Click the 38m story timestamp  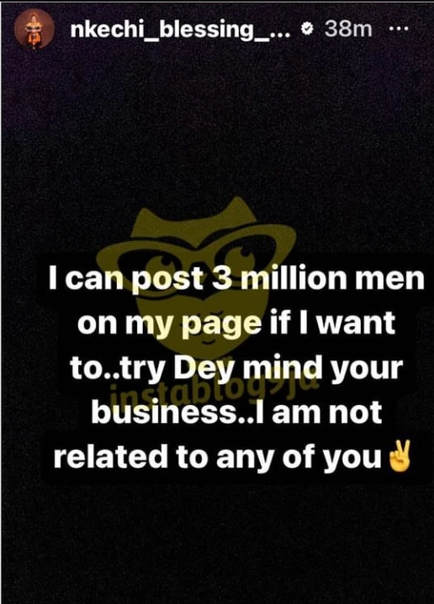348,29
